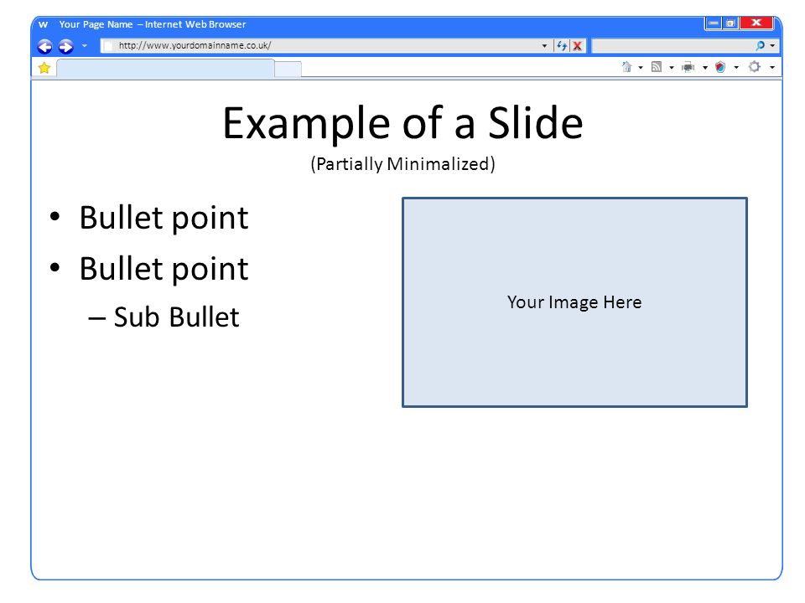The image size is (805, 603).
Task: Click the first "Bullet point" line
Action: [x=164, y=219]
